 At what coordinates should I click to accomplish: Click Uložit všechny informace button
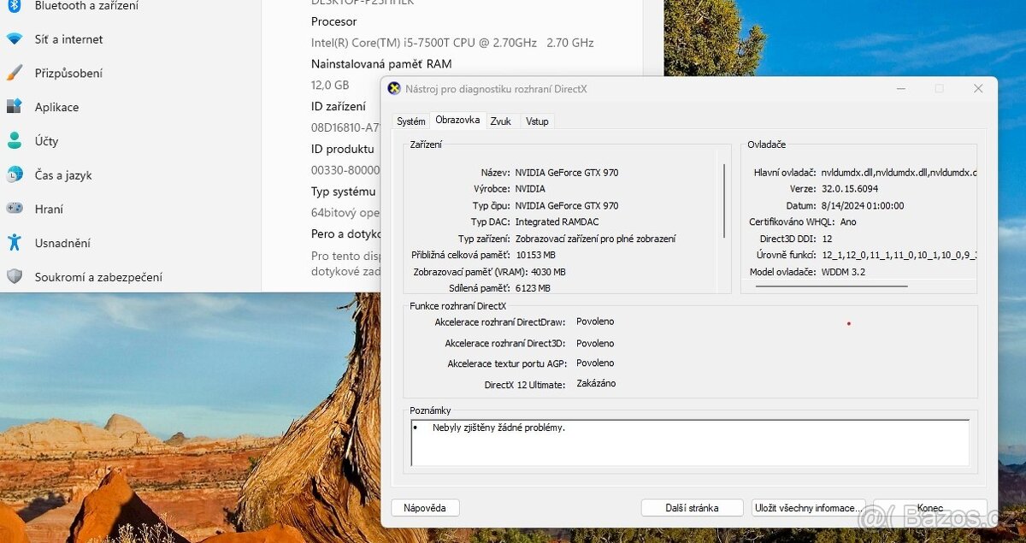click(x=808, y=507)
